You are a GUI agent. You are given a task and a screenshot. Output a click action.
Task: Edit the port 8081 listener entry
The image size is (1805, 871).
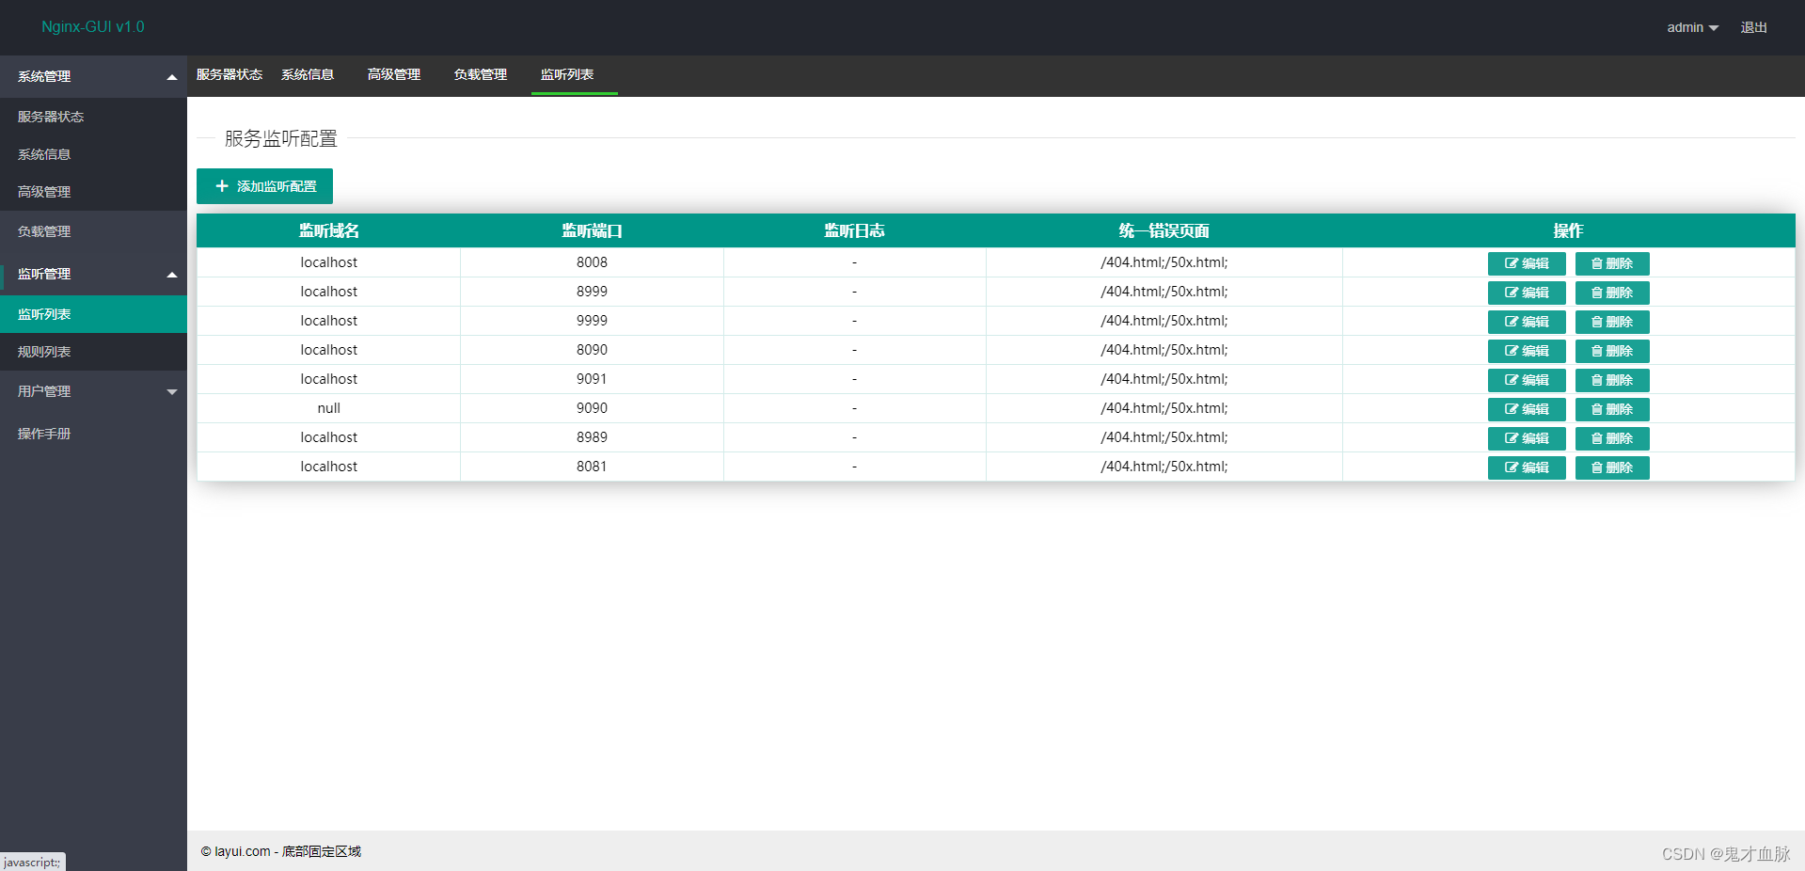coord(1527,467)
